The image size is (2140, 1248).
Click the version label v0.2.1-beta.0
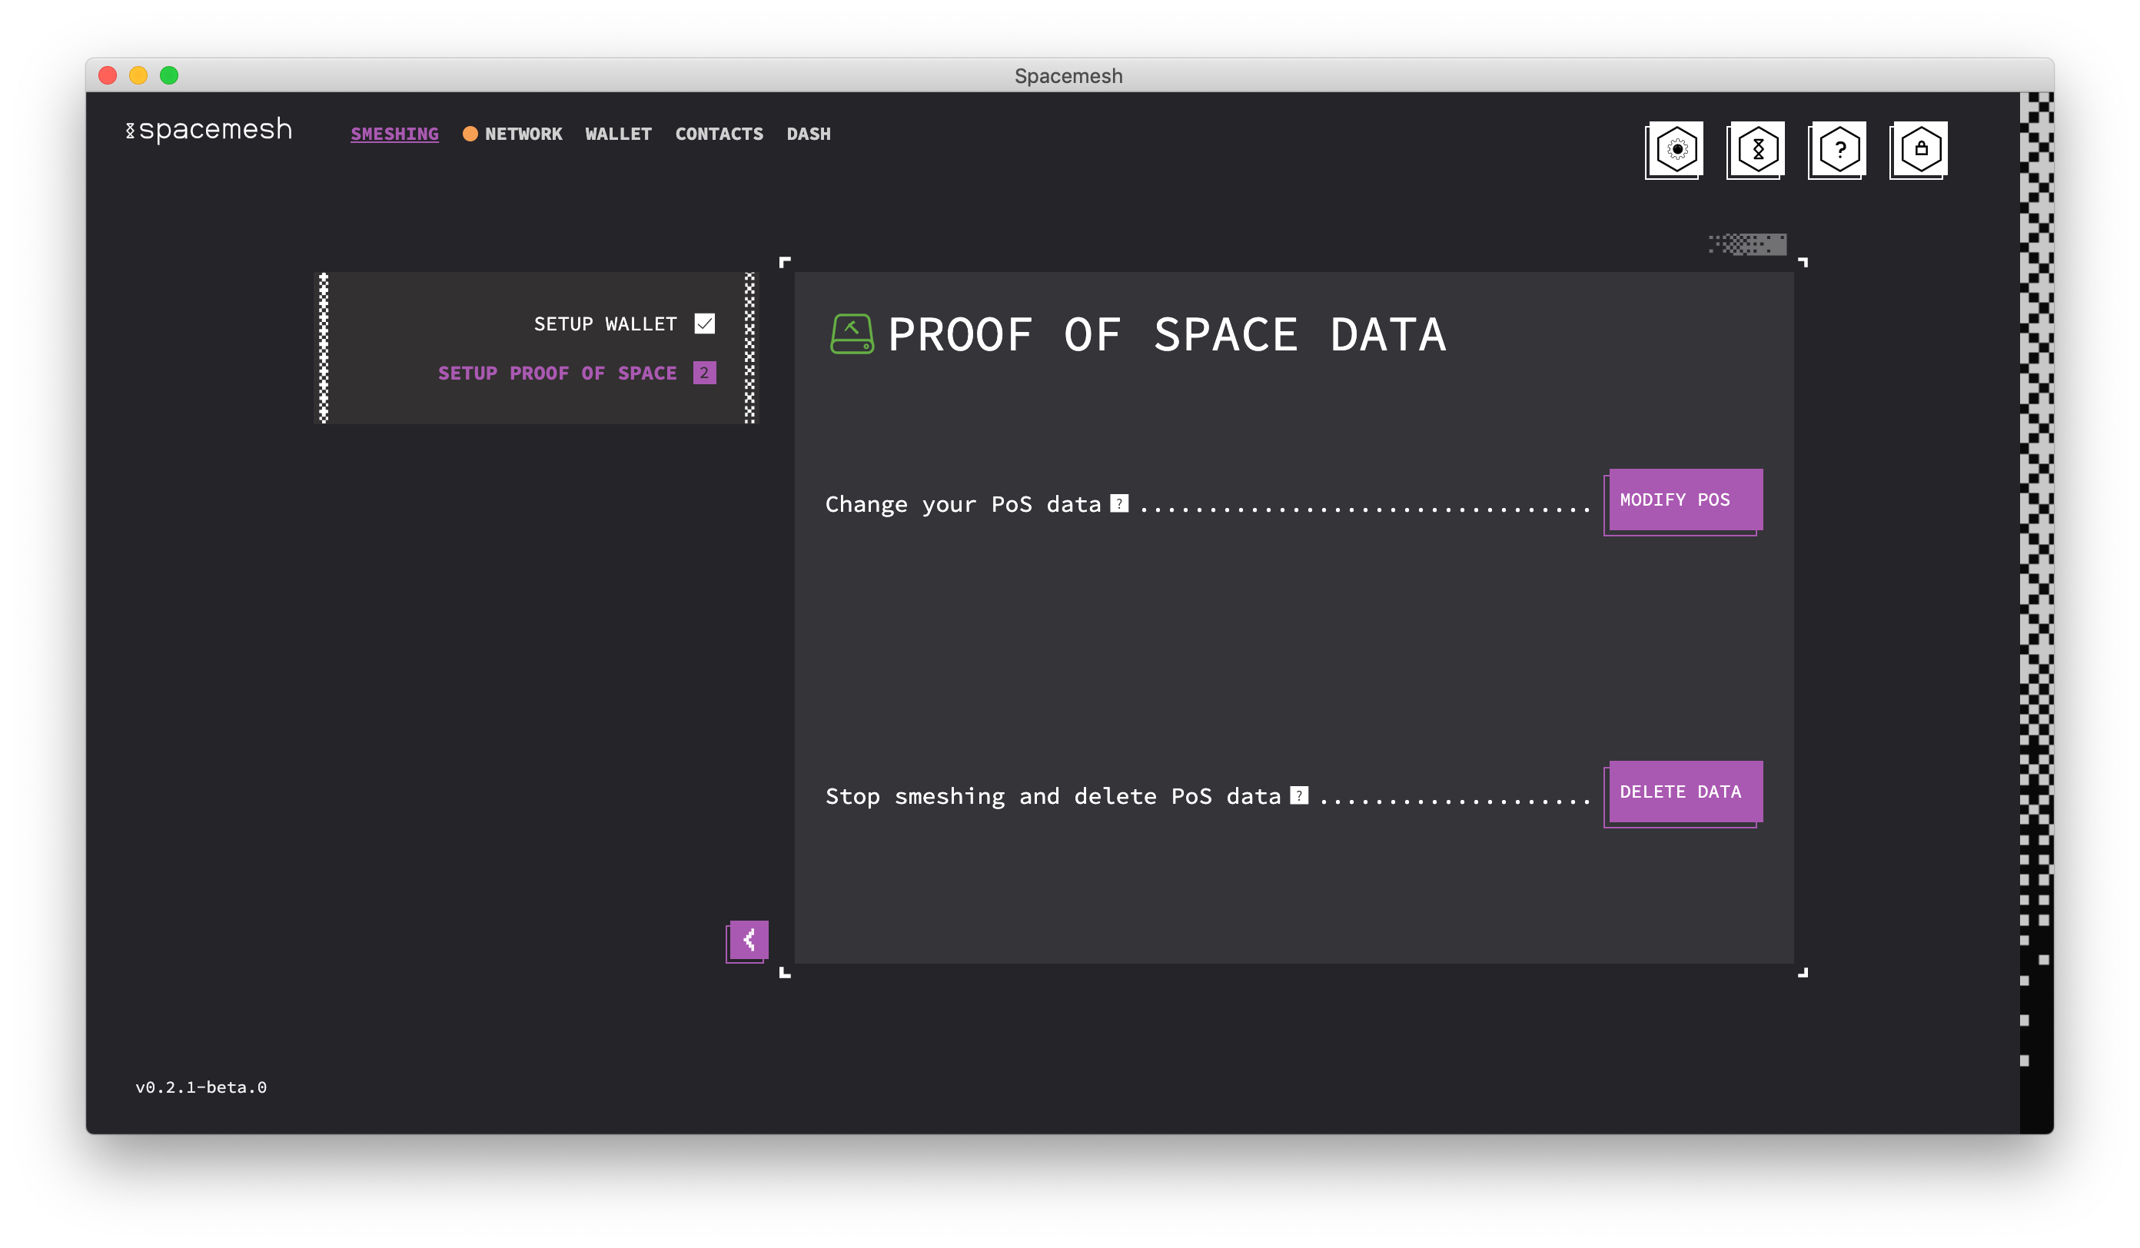coord(201,1087)
